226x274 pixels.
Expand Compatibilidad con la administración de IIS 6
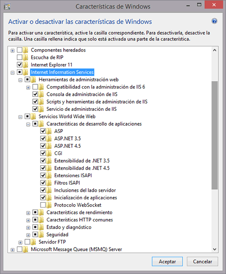pyautogui.click(x=28, y=87)
